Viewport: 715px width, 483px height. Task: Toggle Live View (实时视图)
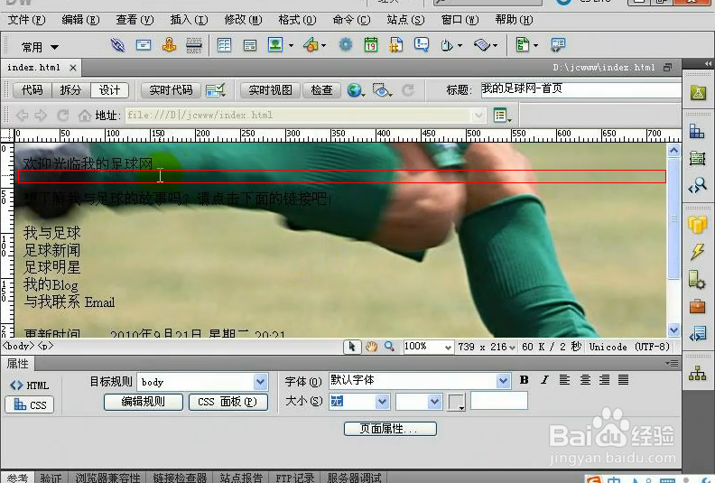[271, 90]
